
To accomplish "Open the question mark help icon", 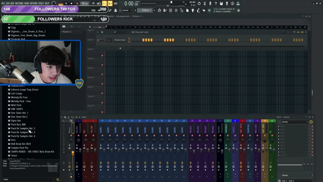I will click(x=216, y=4).
